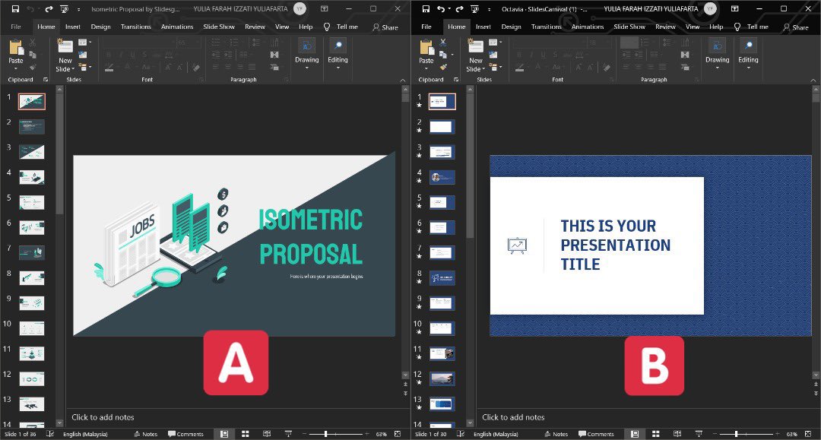Click the Paste clipboard icon in Isometric Proposal window
This screenshot has height=440, width=821.
(16, 47)
